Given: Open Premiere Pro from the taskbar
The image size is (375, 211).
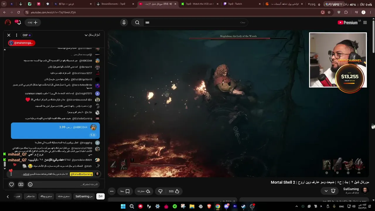Looking at the screenshot, I should point(235,206).
